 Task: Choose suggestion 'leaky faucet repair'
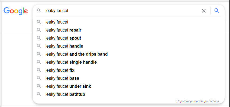click(128, 30)
